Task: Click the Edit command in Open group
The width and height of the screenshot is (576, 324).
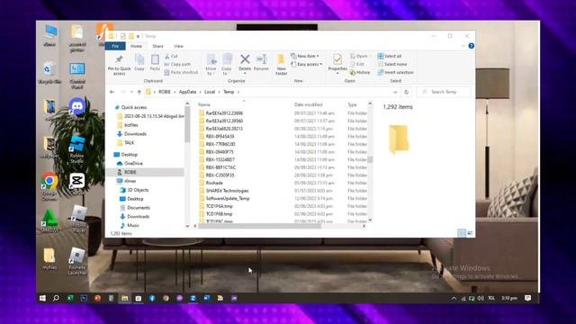Action: pos(357,64)
